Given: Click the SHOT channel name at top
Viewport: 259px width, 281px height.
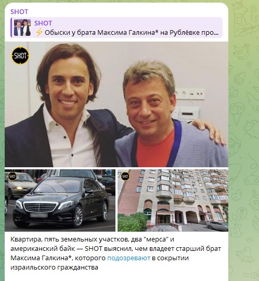Looking at the screenshot, I should coord(19,12).
